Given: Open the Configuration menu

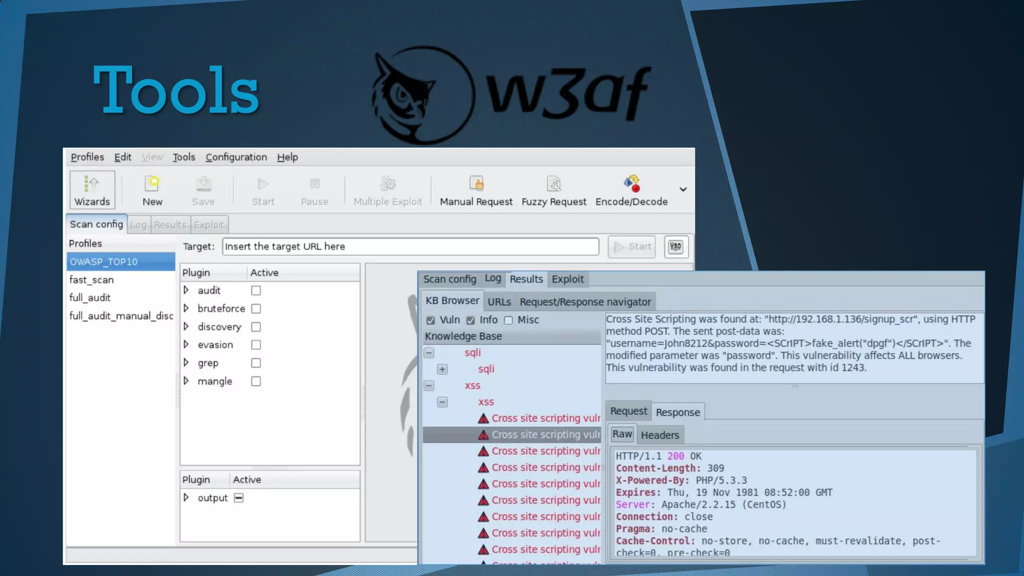Looking at the screenshot, I should coord(236,157).
